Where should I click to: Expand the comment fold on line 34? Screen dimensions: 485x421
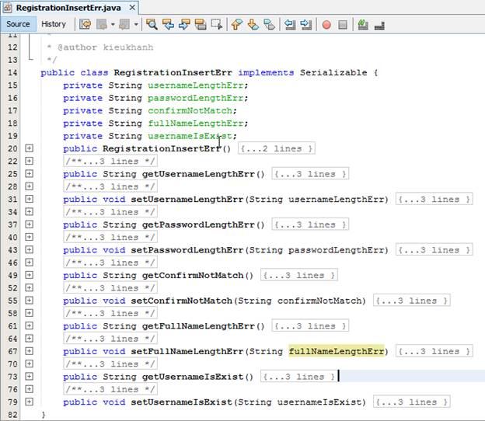[29, 212]
